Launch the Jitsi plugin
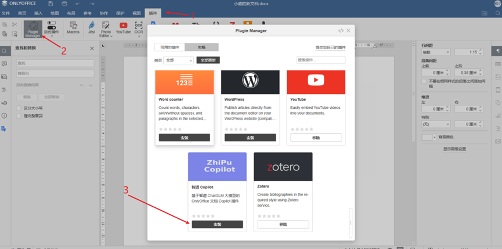The height and width of the screenshot is (249, 502). coord(92,28)
